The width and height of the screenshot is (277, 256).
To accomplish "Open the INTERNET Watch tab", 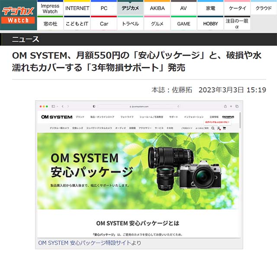I will (77, 8).
